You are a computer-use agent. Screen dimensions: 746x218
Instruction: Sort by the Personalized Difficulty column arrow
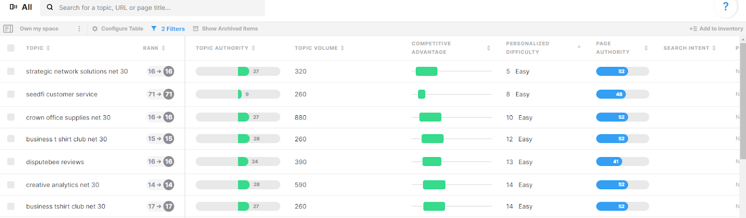[x=579, y=46]
